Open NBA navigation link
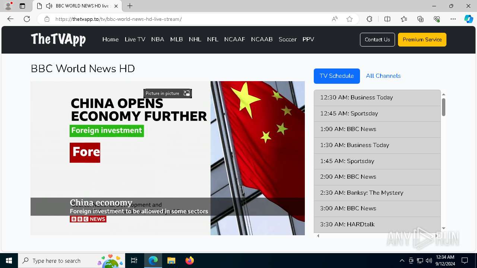 [x=158, y=39]
